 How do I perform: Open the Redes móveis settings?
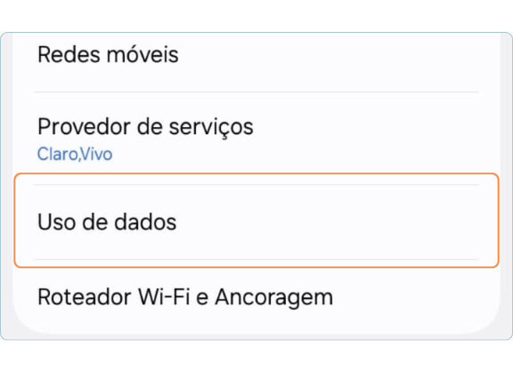(108, 55)
